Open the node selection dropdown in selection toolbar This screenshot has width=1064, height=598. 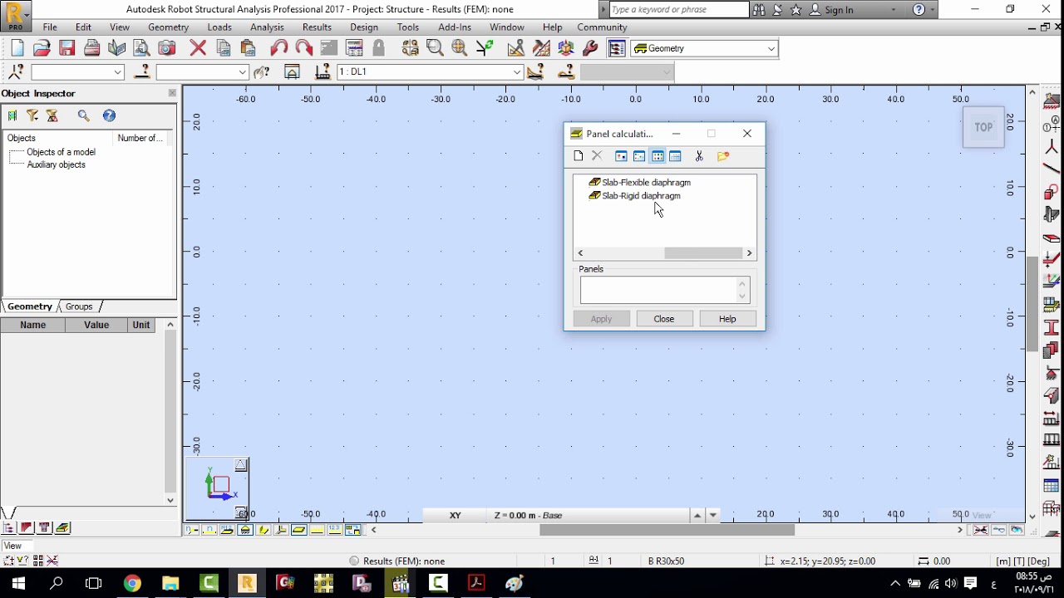point(118,72)
